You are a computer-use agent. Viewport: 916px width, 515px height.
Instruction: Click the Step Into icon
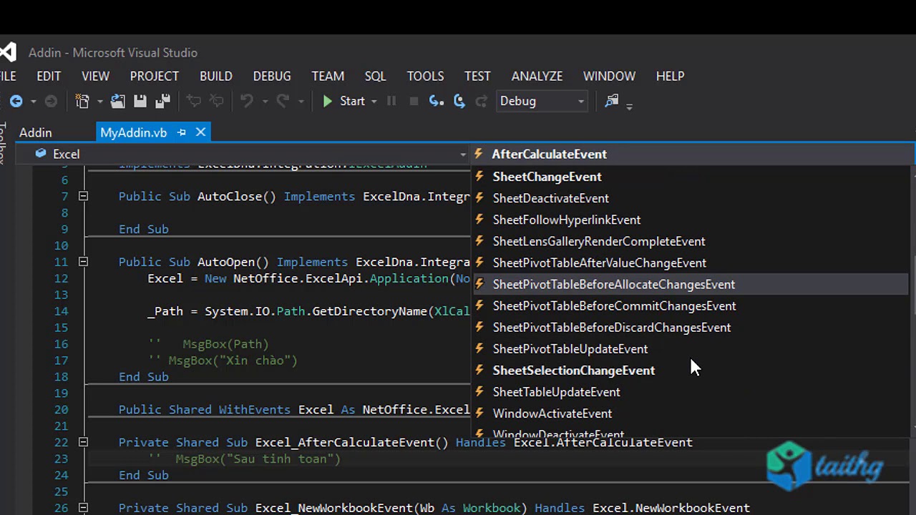click(x=436, y=102)
